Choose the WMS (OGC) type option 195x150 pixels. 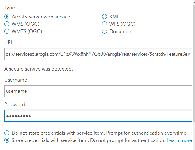point(7,24)
